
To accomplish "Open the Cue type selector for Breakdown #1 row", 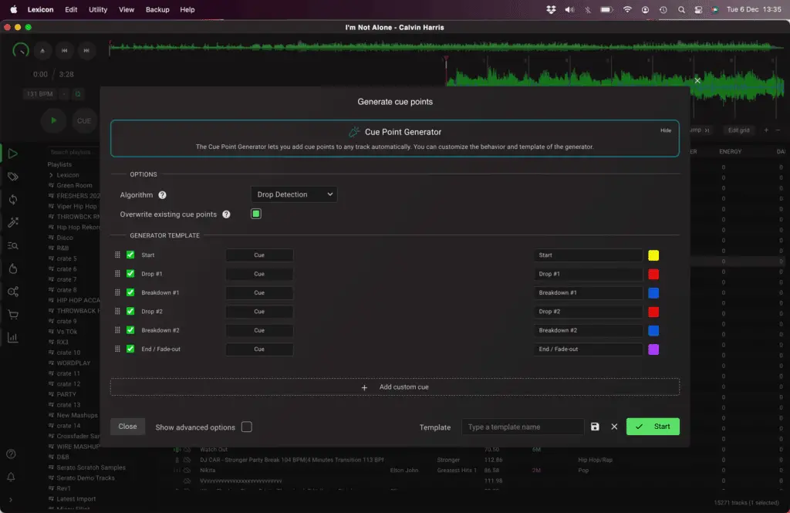I will pyautogui.click(x=259, y=292).
